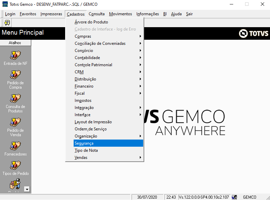Expand the Financeiro submenu
Viewport: 270px width, 200px height.
coord(108,86)
